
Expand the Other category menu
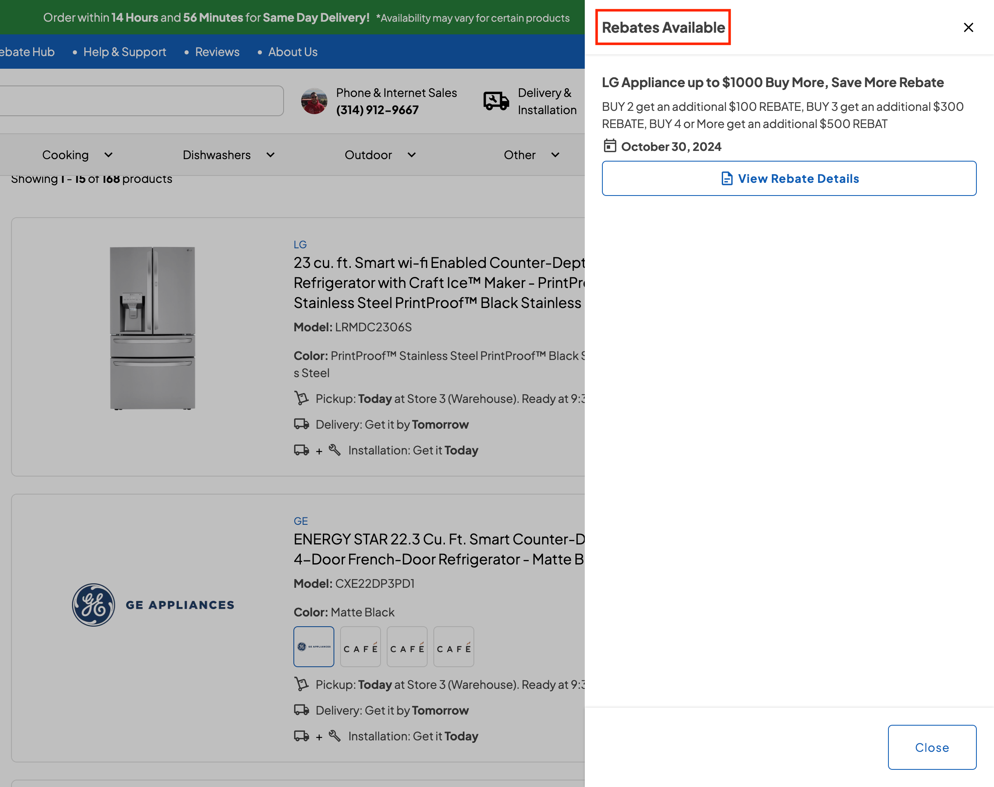tap(532, 155)
